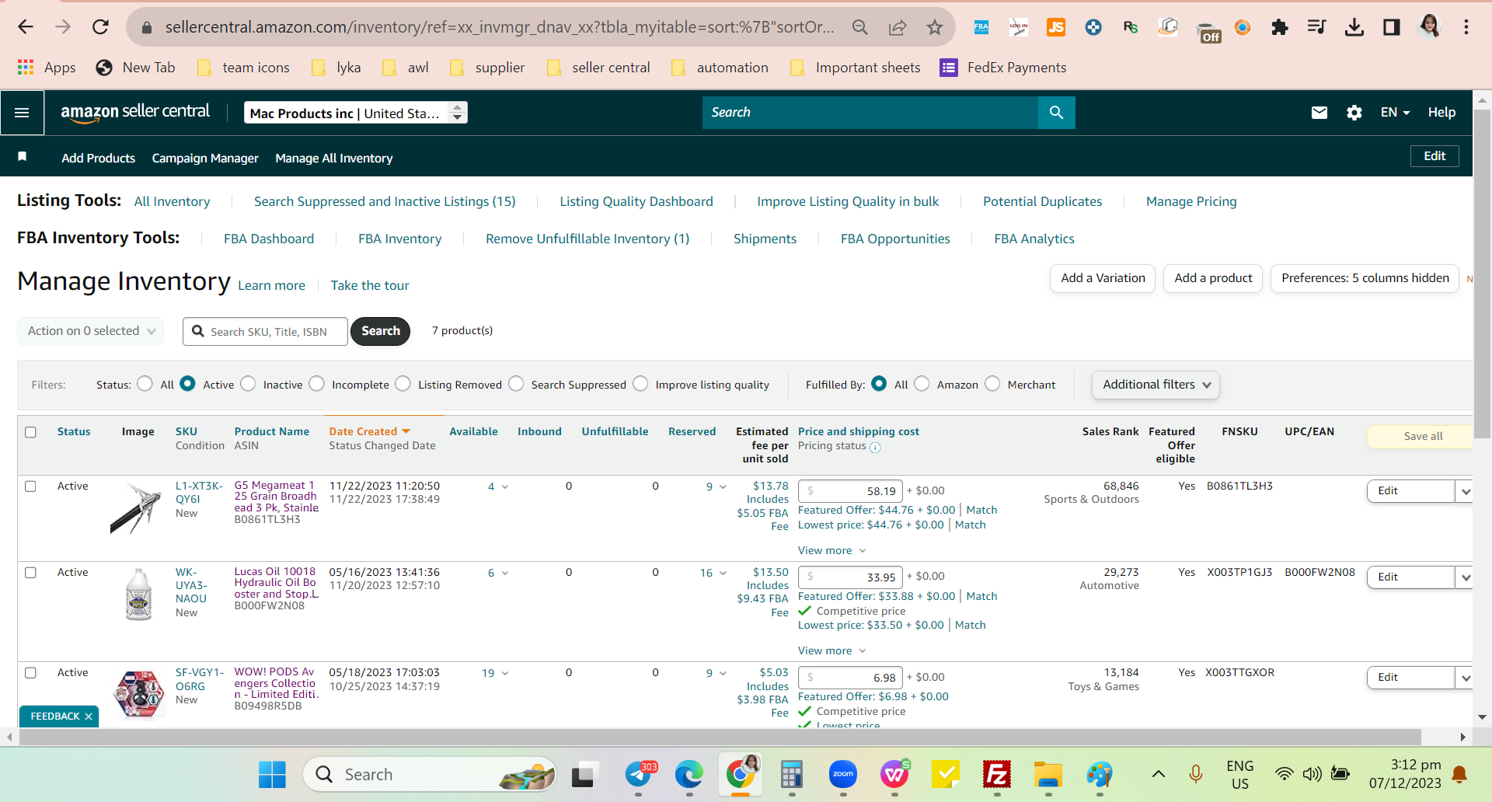This screenshot has height=802, width=1492.
Task: Go back with the browser back arrow
Action: [26, 27]
